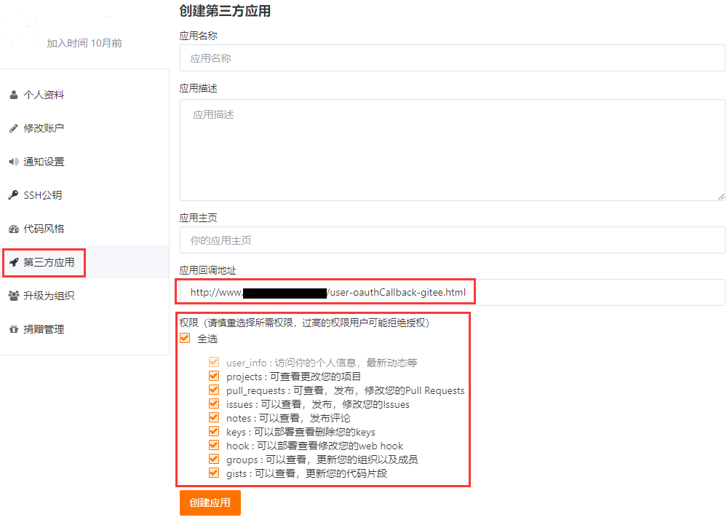This screenshot has height=520, width=727.
Task: Click the rocket icon beside 第三方应用
Action: point(14,262)
